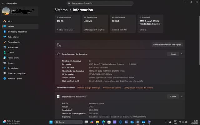Select Juegos in the sidebar
Image resolution: width=200 pixels, height=125 pixels.
click(11, 63)
